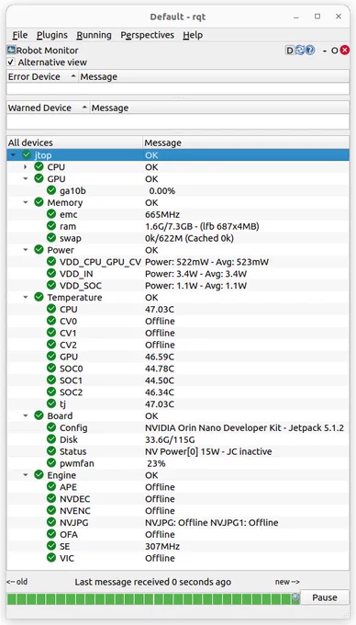Click the undock circle icon
The width and height of the screenshot is (356, 625).
coord(335,51)
